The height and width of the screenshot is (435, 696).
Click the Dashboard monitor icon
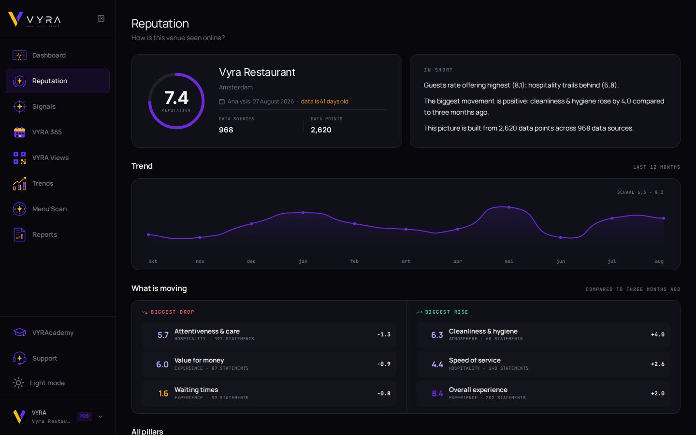[x=19, y=55]
